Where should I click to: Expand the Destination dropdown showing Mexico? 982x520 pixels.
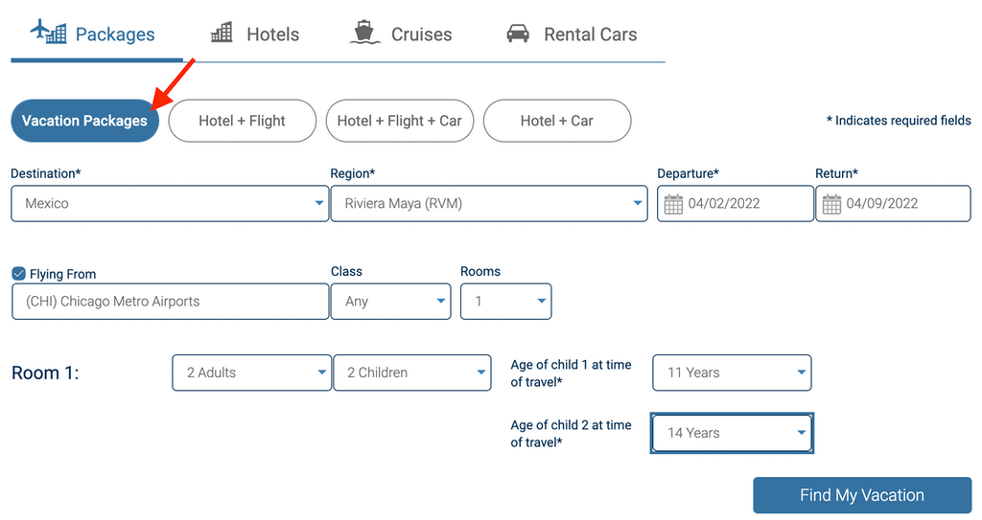(170, 204)
